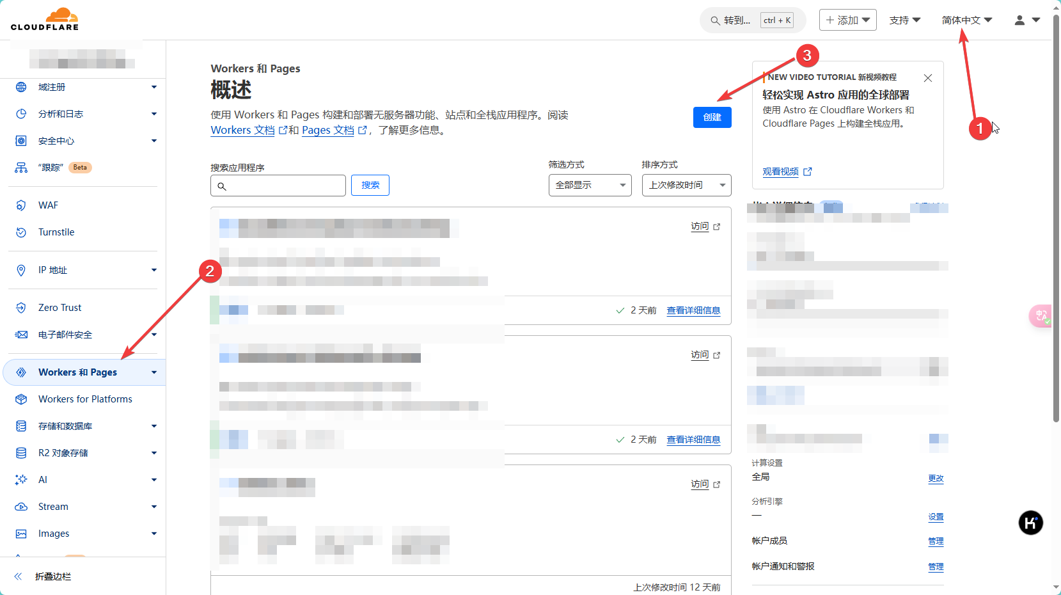Click the Zero Trust icon
Screen dimensions: 1061x595
pyautogui.click(x=21, y=308)
